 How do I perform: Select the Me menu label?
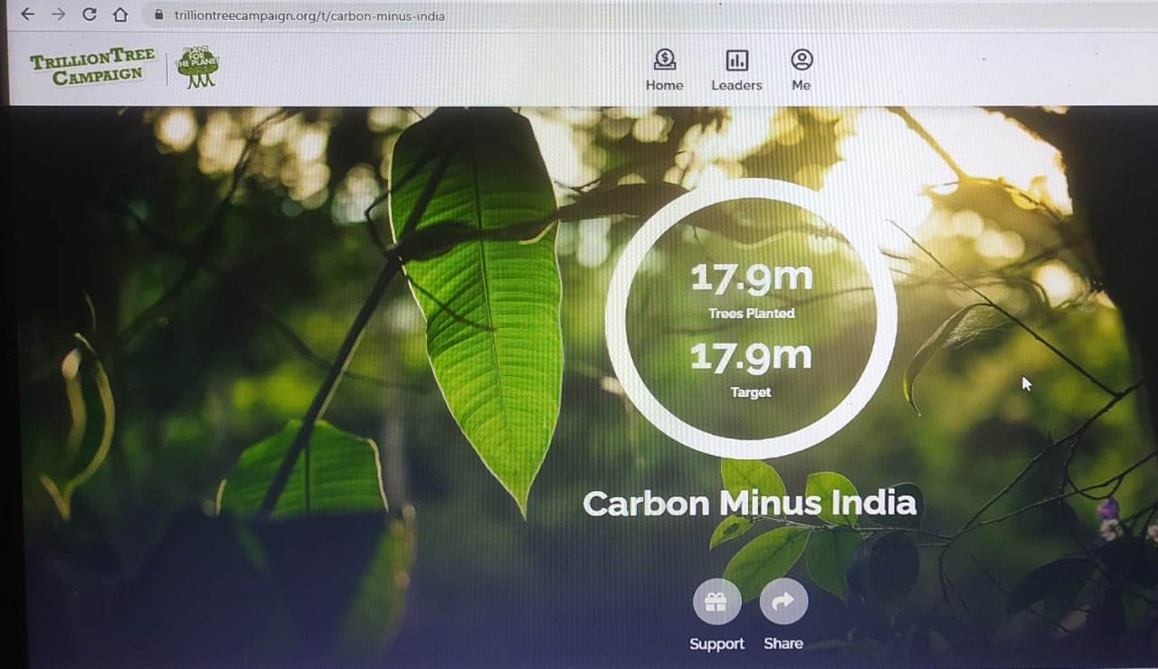point(802,85)
